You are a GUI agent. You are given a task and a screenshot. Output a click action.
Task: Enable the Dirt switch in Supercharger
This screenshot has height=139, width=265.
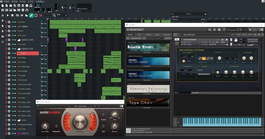click(x=103, y=126)
